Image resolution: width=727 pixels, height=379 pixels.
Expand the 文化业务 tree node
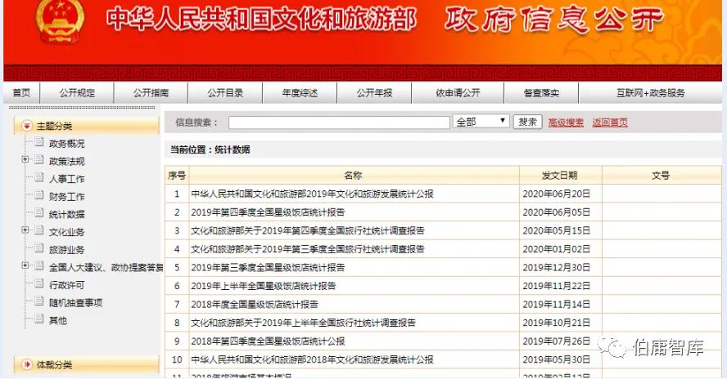click(25, 230)
